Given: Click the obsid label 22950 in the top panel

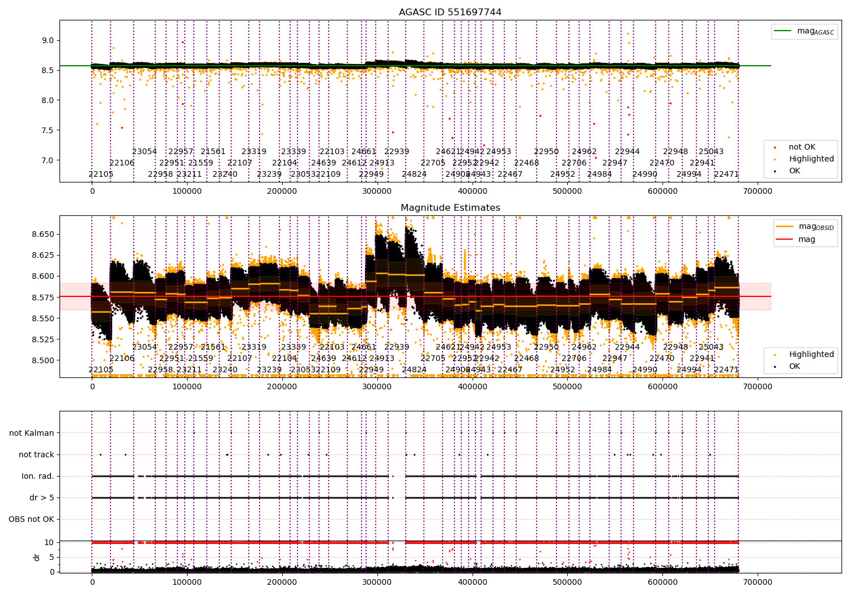Looking at the screenshot, I should (x=546, y=152).
